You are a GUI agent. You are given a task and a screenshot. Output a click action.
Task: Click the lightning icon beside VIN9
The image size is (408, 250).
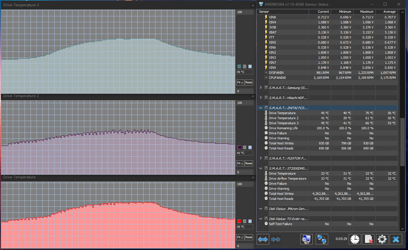coord(266,68)
